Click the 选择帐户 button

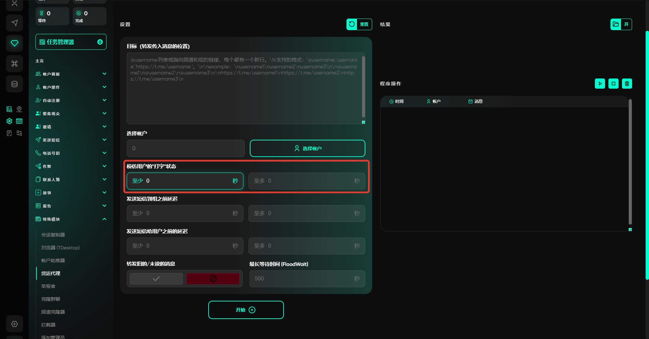click(307, 149)
